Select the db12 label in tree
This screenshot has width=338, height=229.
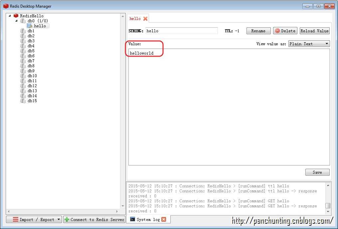(32, 86)
